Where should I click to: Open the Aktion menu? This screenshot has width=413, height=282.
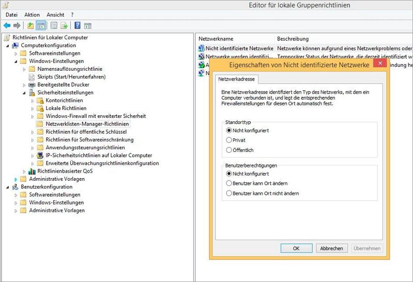pyautogui.click(x=32, y=15)
